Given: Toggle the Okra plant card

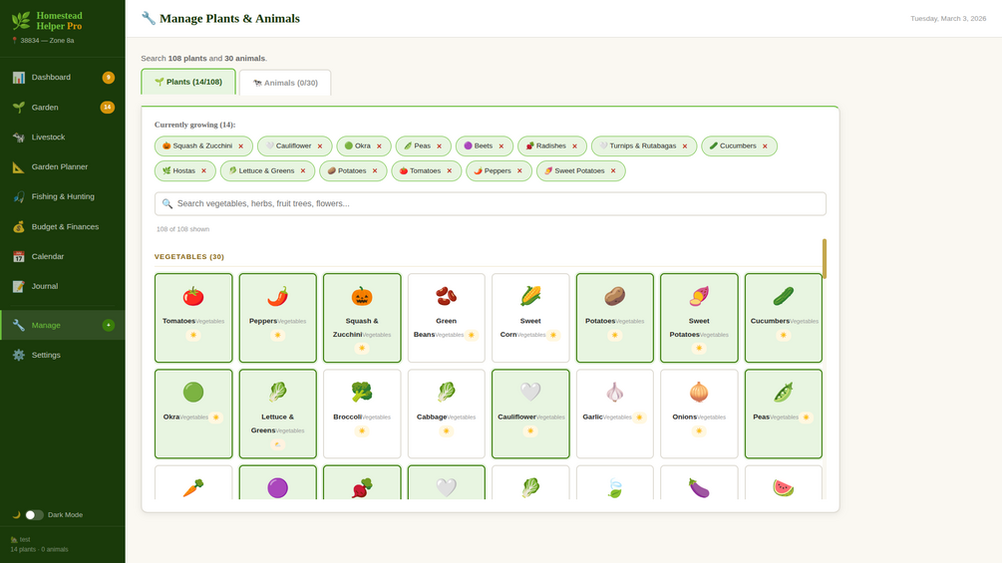Looking at the screenshot, I should click(193, 414).
